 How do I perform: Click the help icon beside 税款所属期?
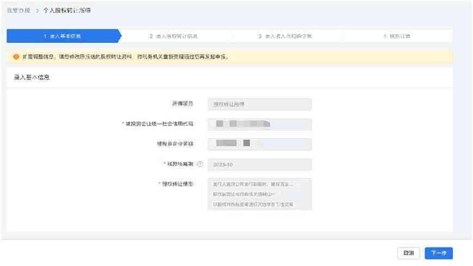pos(200,164)
